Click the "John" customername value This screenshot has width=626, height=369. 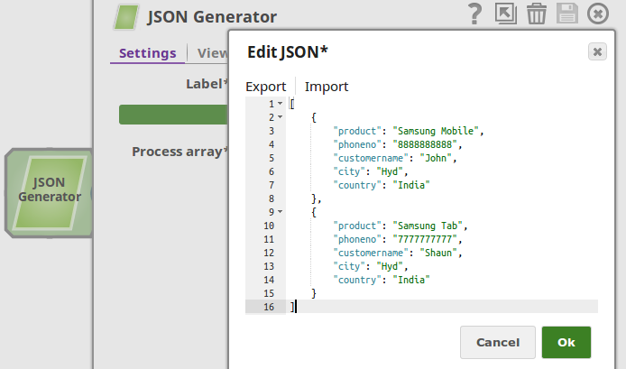tap(436, 158)
